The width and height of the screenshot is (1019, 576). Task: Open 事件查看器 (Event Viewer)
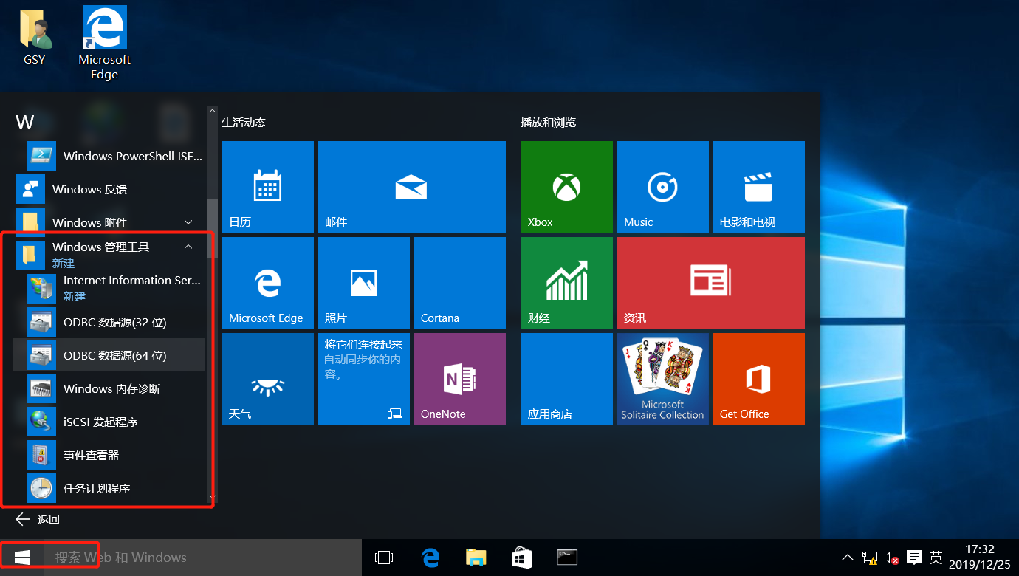(109, 455)
